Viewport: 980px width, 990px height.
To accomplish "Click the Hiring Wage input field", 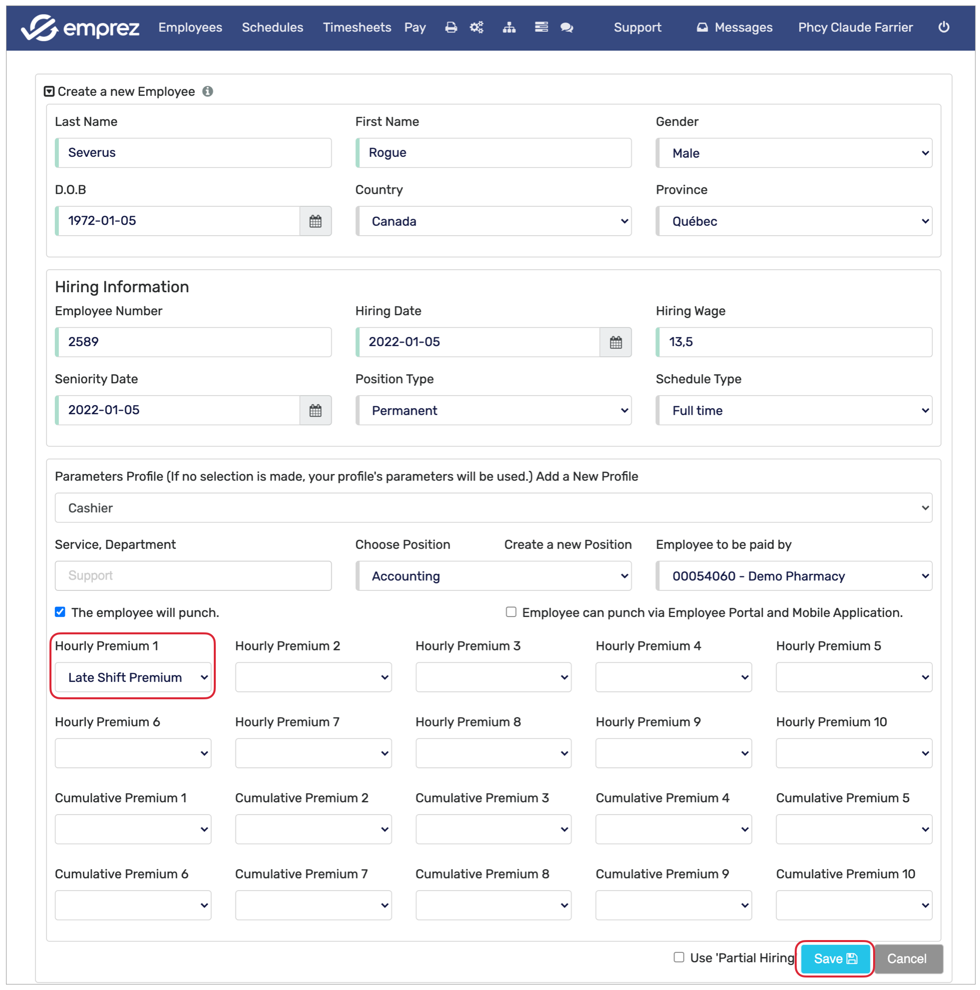I will click(x=794, y=342).
